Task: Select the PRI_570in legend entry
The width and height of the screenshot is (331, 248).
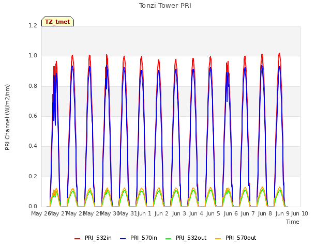Action: click(x=139, y=238)
